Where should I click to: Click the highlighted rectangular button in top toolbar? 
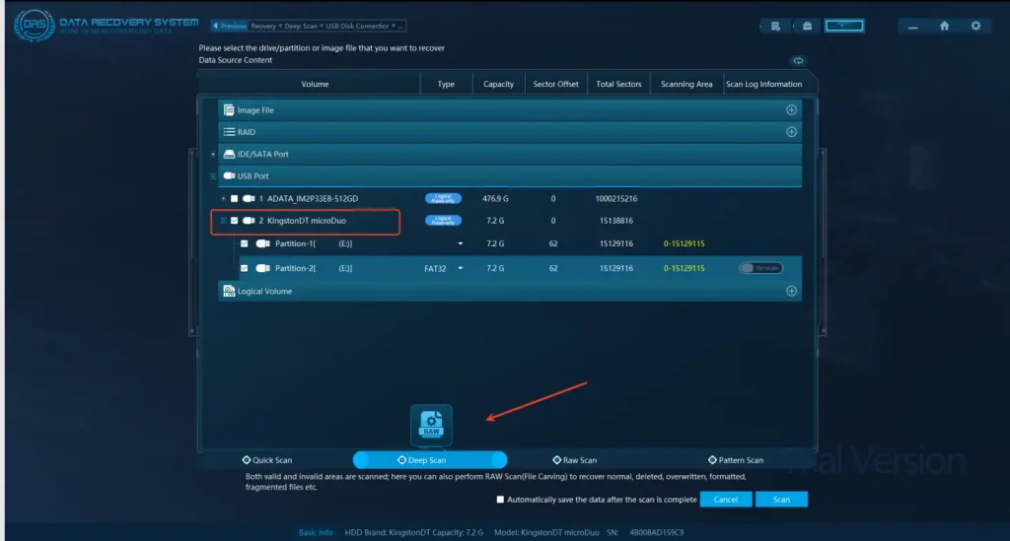[x=844, y=26]
